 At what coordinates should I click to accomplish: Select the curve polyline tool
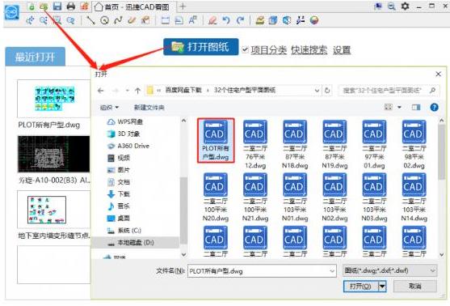point(118,20)
